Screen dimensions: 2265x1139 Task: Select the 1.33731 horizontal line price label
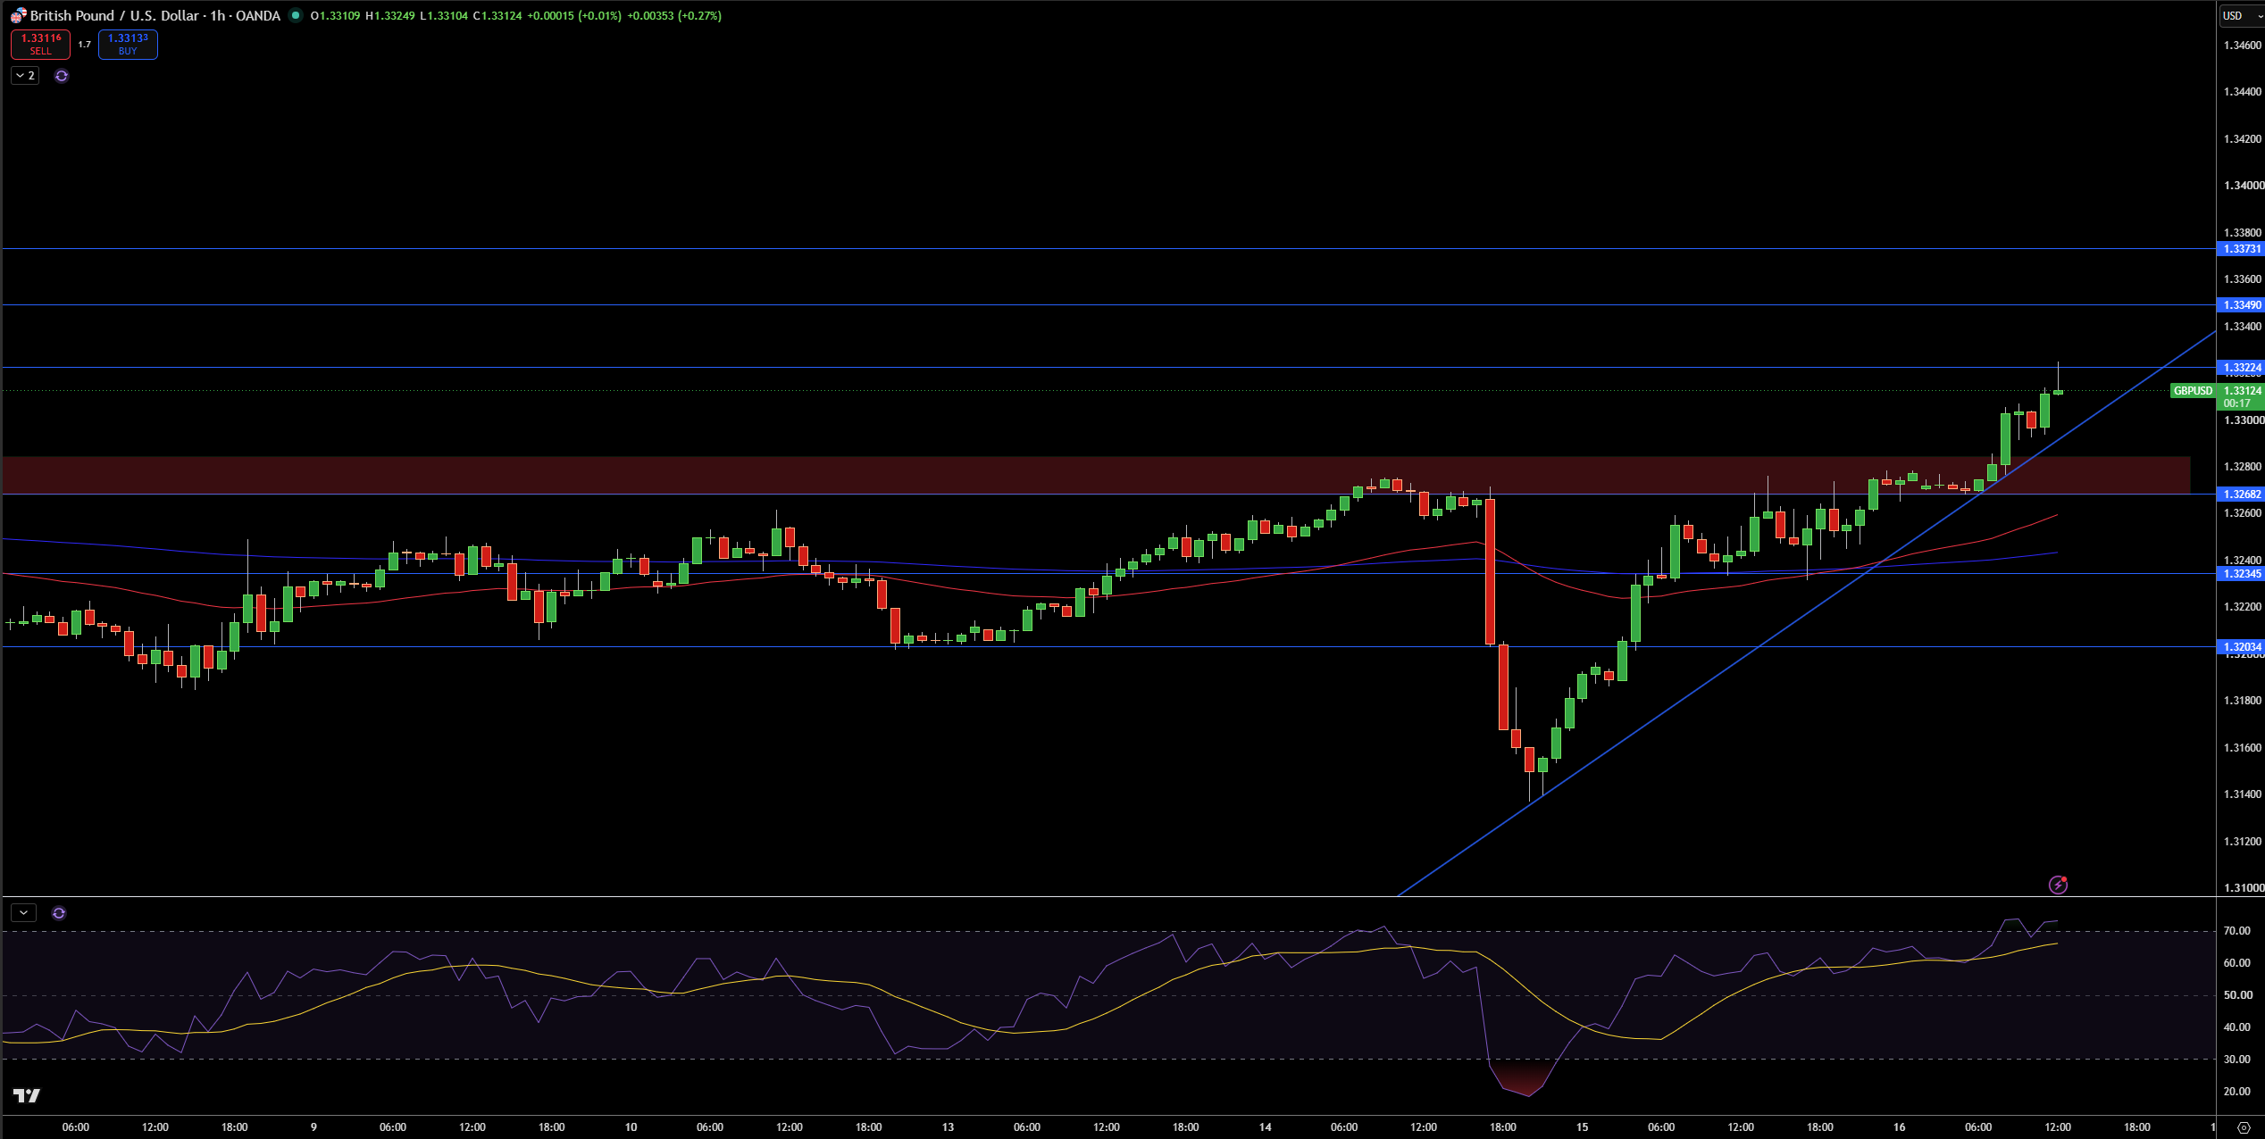(2241, 249)
